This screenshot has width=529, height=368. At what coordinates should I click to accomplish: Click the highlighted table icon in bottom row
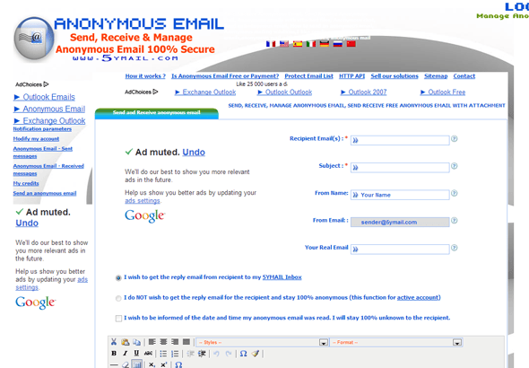coord(136,364)
